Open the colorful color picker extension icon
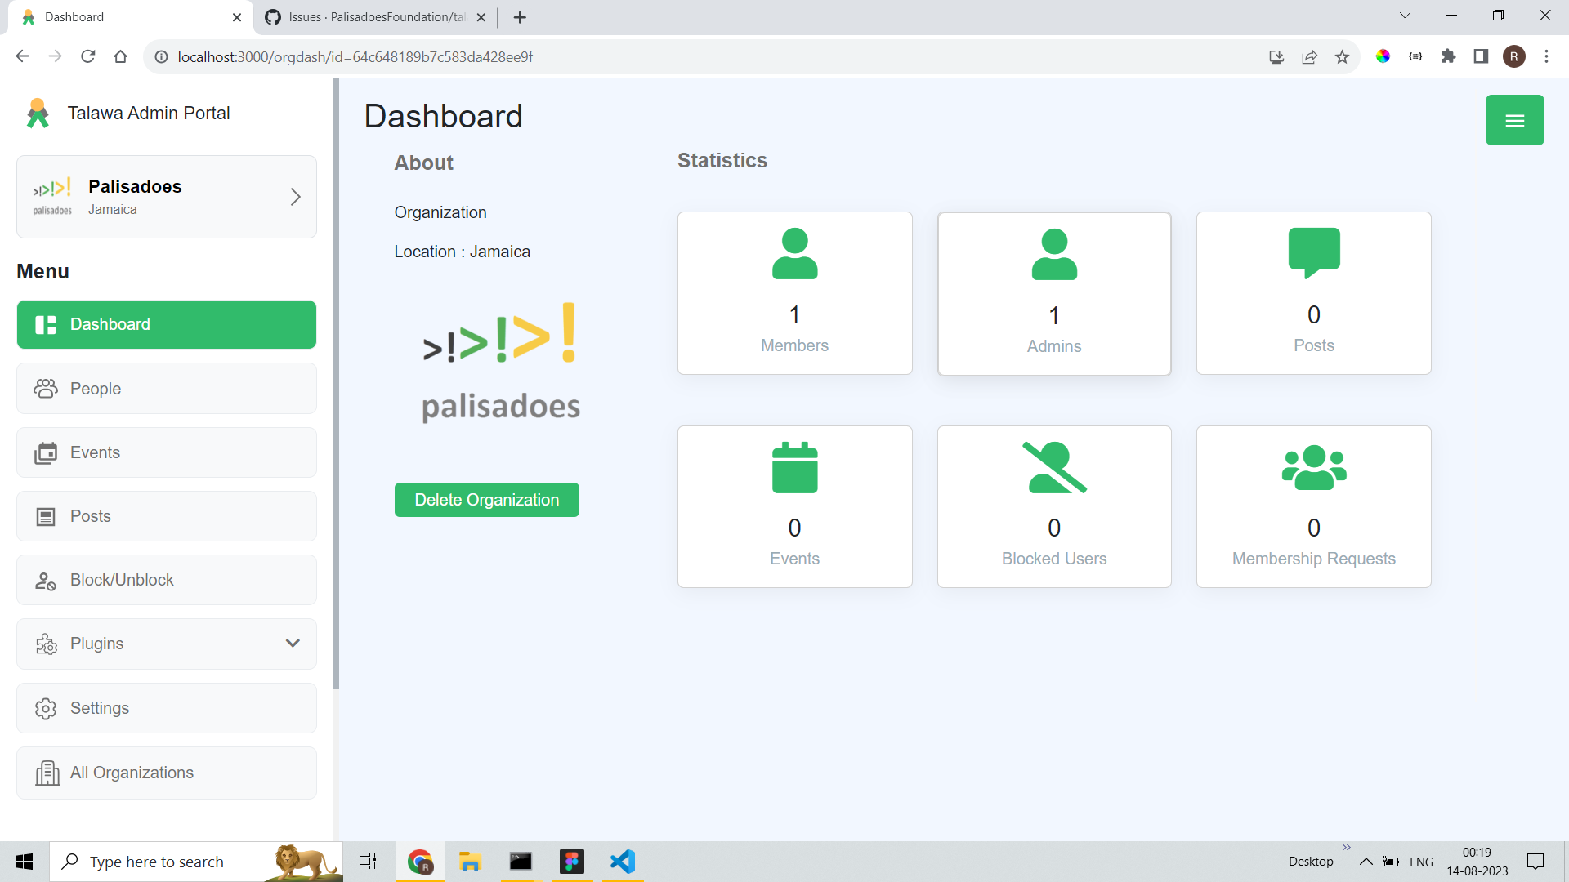This screenshot has height=882, width=1569. [1383, 56]
